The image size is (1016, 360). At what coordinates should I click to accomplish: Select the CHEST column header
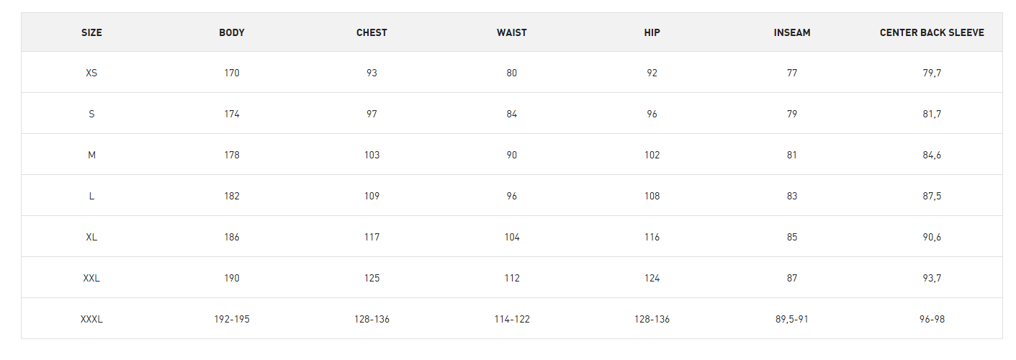point(372,32)
